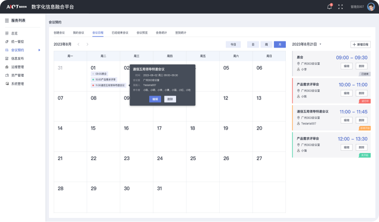Open the 签到统计 tab

click(x=181, y=33)
